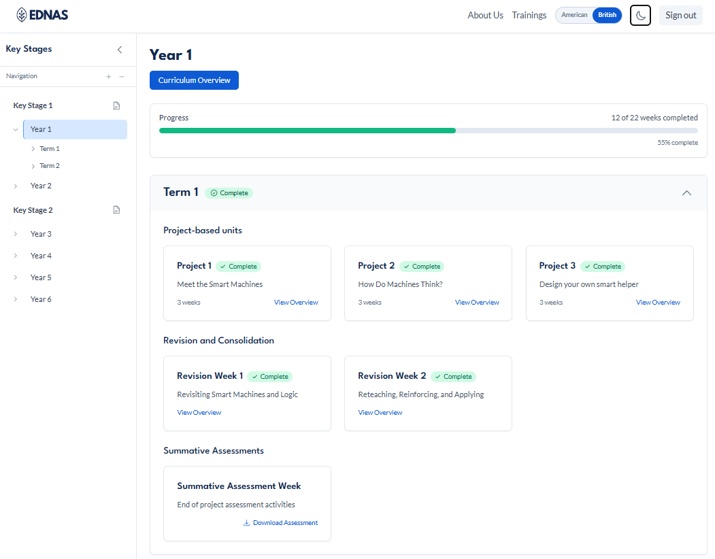This screenshot has height=559, width=715.
Task: Open the Trainings menu item
Action: pos(529,15)
